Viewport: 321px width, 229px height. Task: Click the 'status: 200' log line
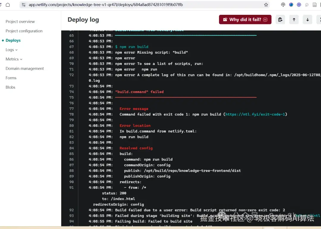tap(114, 193)
